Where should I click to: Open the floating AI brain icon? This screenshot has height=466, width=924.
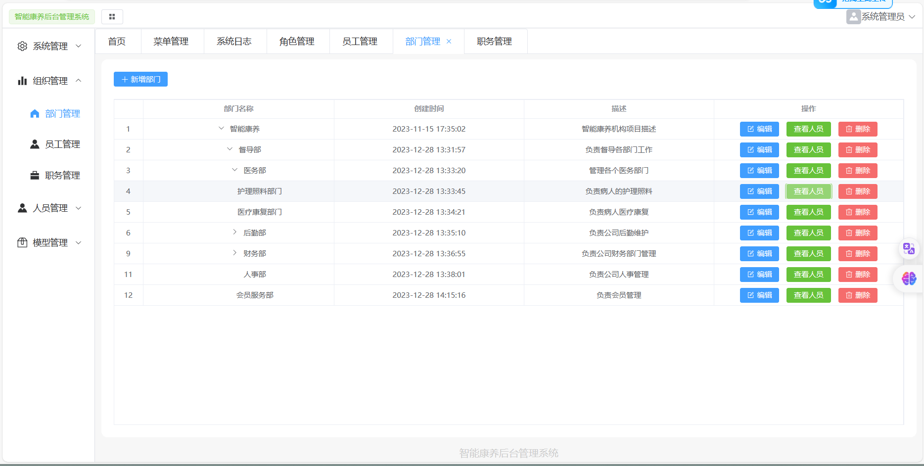[x=909, y=279]
